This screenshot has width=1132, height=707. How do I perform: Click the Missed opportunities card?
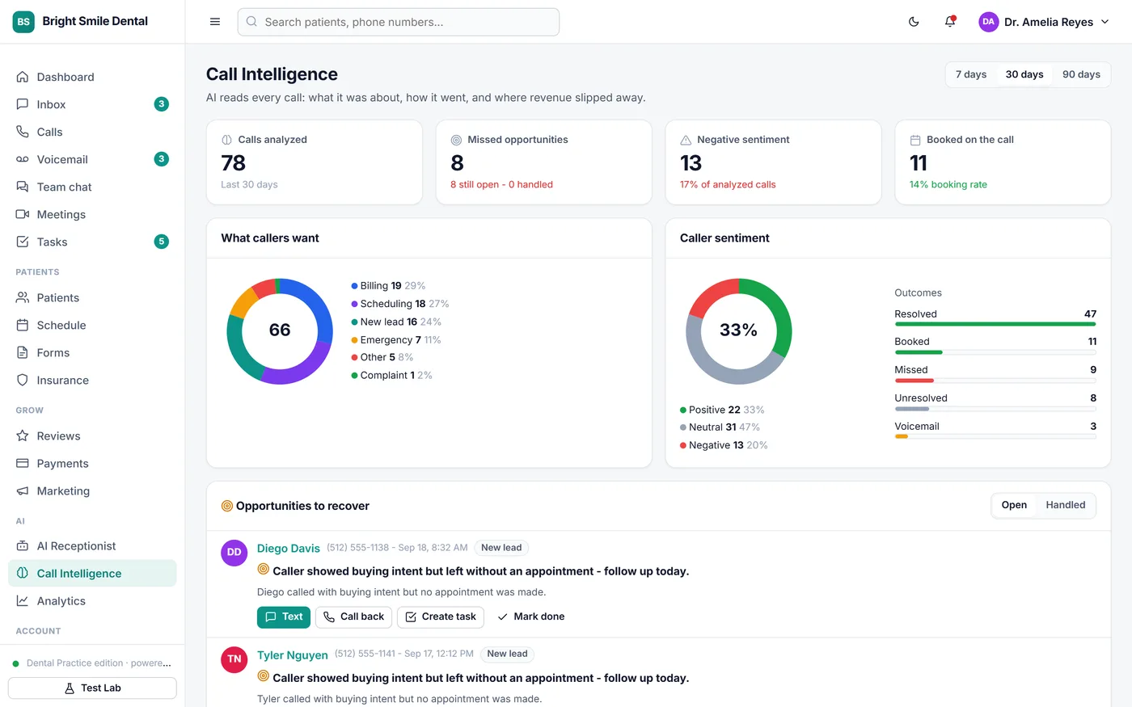pos(543,162)
